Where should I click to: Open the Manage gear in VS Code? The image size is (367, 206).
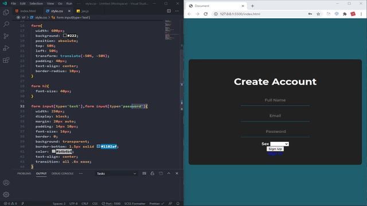click(6, 195)
